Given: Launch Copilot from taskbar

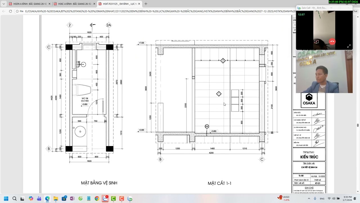Looking at the screenshot, I should (x=31, y=199).
